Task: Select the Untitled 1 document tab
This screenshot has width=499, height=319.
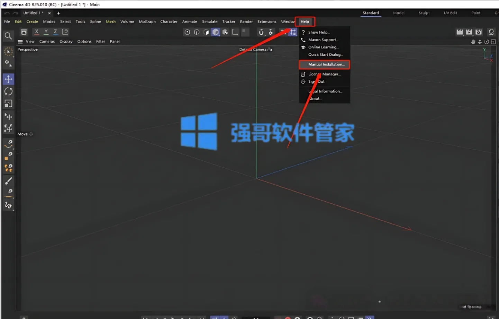Action: pyautogui.click(x=33, y=13)
